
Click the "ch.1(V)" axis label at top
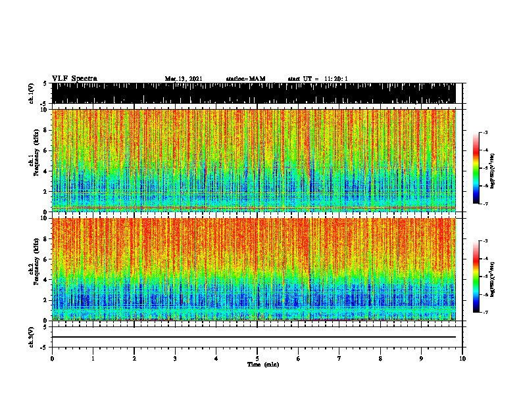32,93
